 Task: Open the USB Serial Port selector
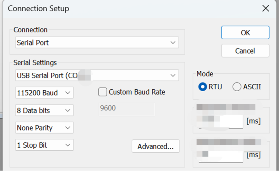[x=97, y=75]
